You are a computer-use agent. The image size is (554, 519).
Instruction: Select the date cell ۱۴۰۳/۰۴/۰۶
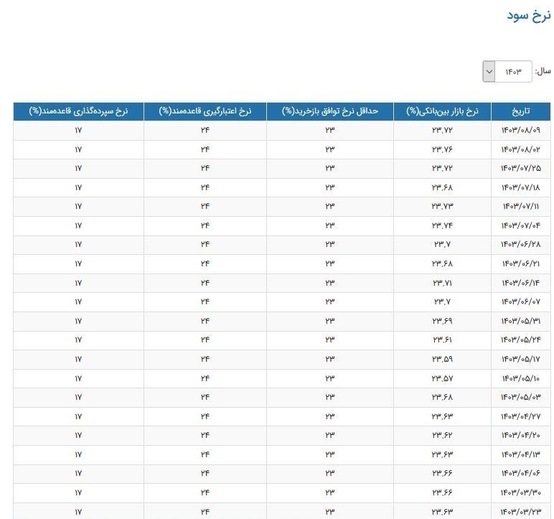[x=520, y=473]
